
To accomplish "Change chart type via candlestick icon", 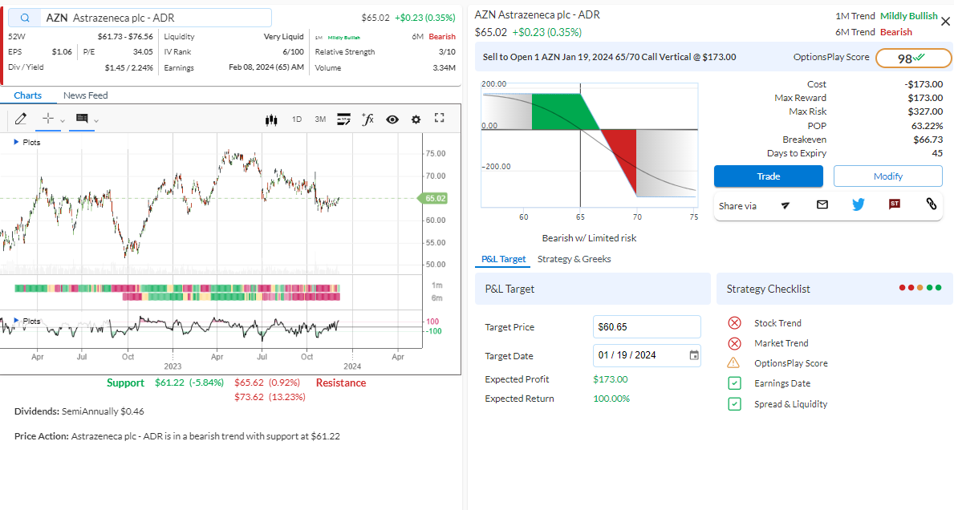I will [x=271, y=119].
